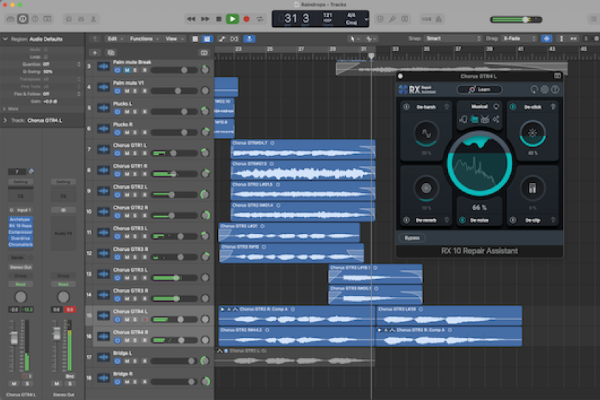Viewport: 600px width, 400px height.
Task: Click the Rewind transport button
Action: (x=191, y=18)
